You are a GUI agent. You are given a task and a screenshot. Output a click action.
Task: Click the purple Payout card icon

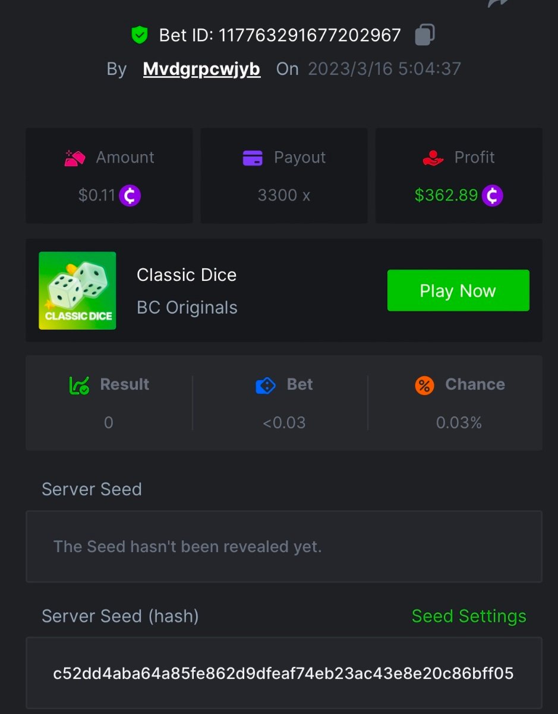pos(253,158)
